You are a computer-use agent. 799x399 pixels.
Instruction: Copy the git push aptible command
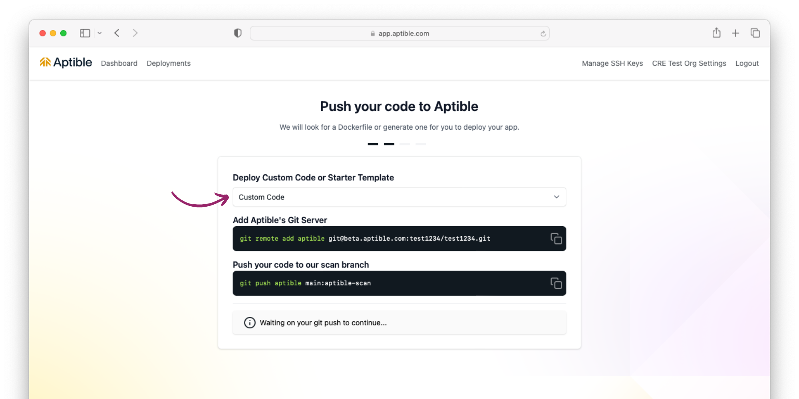click(x=556, y=283)
